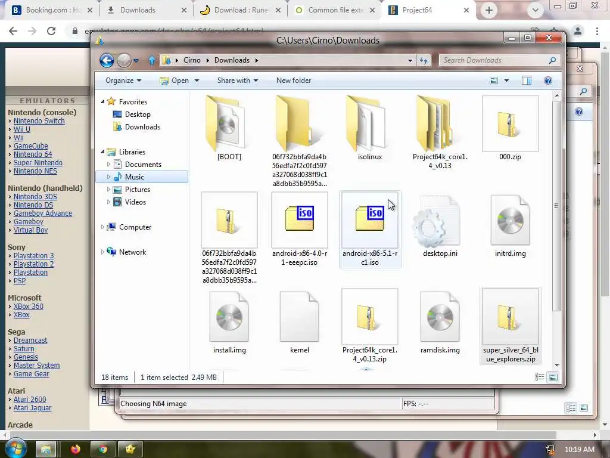
Task: Refresh the Downloads folder view
Action: click(424, 60)
